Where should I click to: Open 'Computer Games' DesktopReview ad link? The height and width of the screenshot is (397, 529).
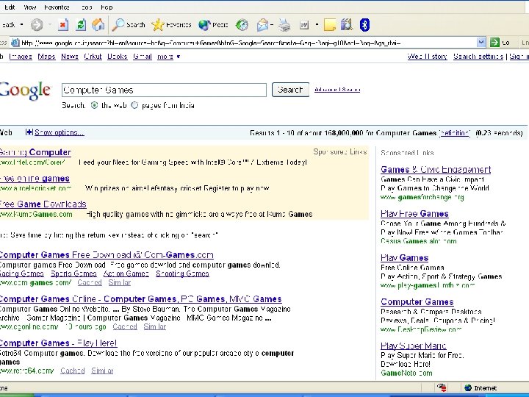coord(417,302)
